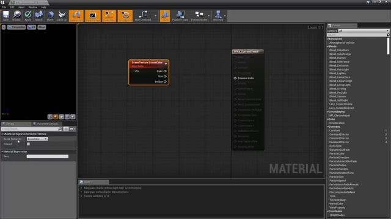Open the eye view options dropdown
391x219 pixels.
pos(73,129)
